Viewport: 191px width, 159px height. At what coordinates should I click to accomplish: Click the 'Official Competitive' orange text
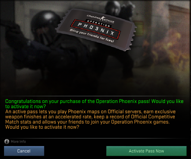[153, 117]
